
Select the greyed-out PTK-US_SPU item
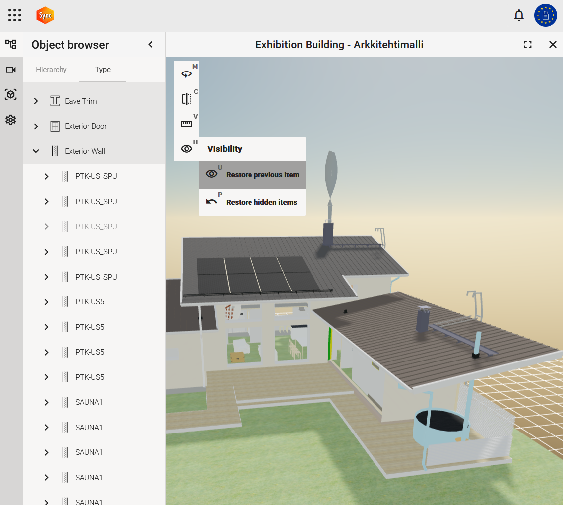pos(96,227)
